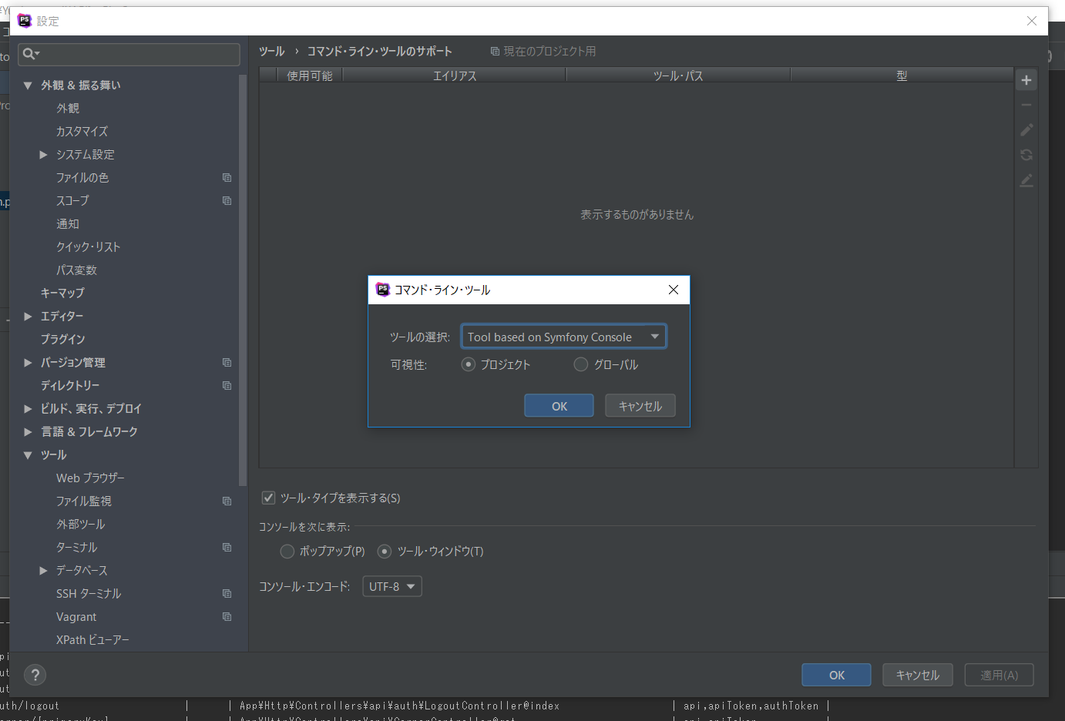Collapse the 外観 & 振る舞い tree section
1065x721 pixels.
[x=28, y=86]
